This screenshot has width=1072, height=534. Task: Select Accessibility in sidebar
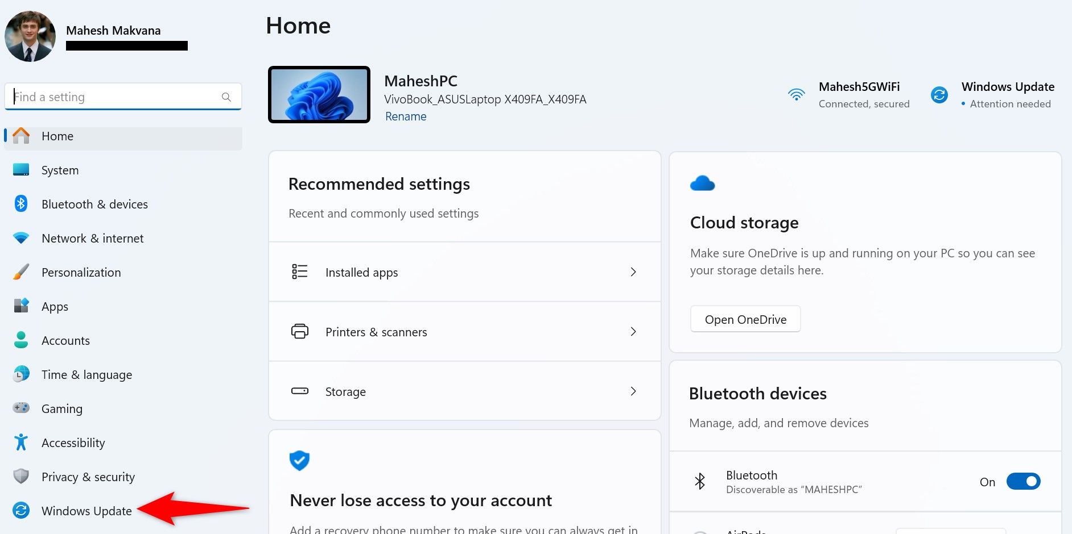click(123, 443)
